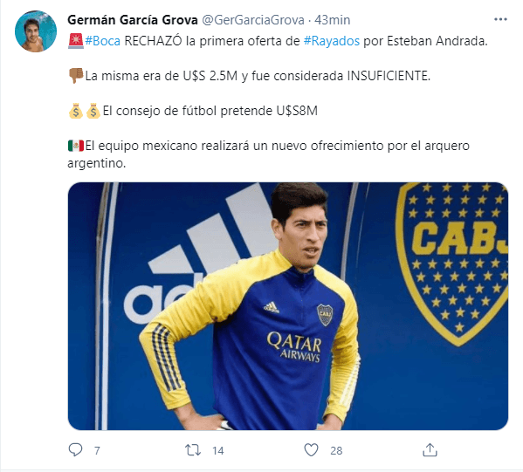The height and width of the screenshot is (472, 523).
Task: Click the share upload icon
Action: pos(430,450)
